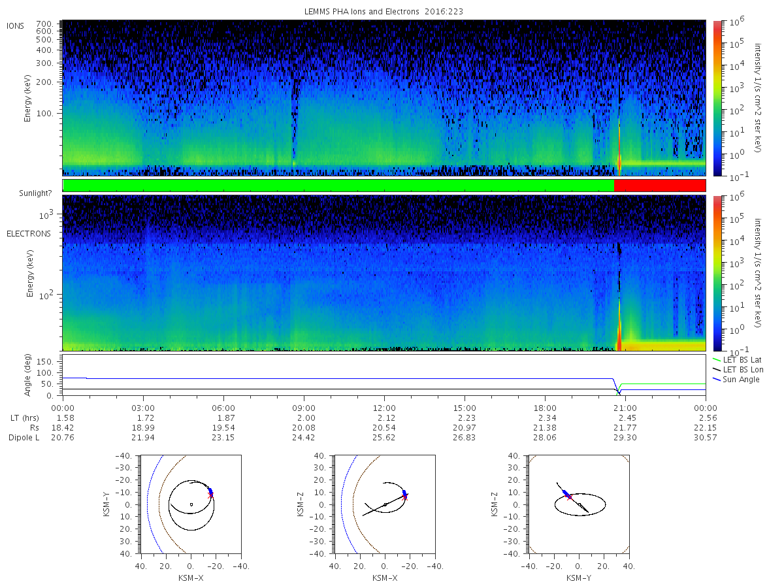The height and width of the screenshot is (588, 784).
Task: Click the Rs value '20.54'
Action: pyautogui.click(x=384, y=427)
